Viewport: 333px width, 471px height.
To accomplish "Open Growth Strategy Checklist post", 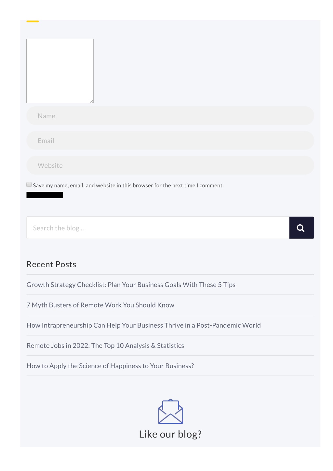I will [131, 285].
